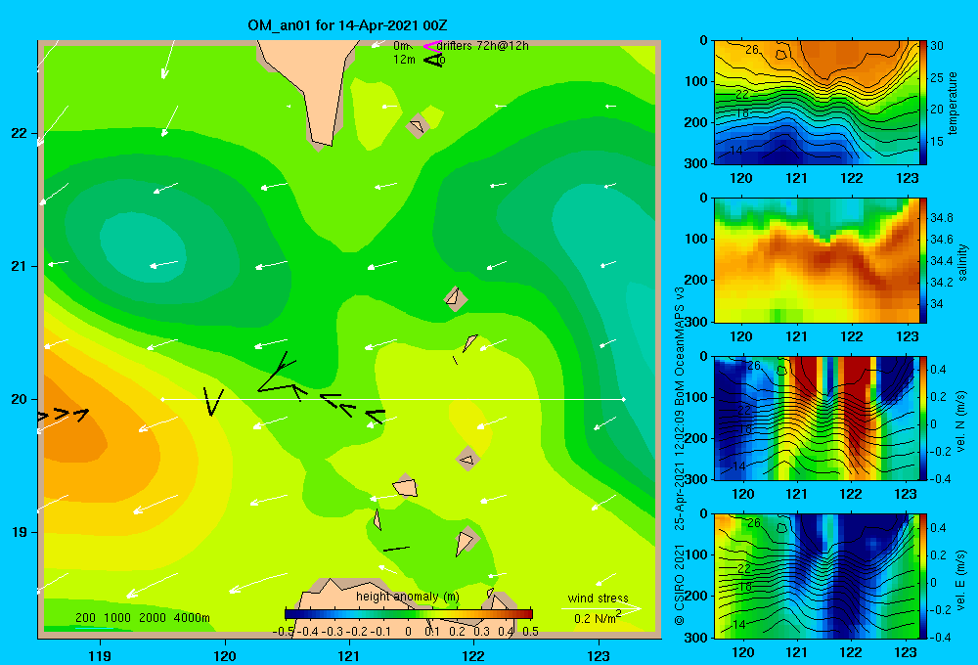Click the 'vel. E (m/s)' label
The width and height of the screenshot is (978, 665).
point(960,580)
